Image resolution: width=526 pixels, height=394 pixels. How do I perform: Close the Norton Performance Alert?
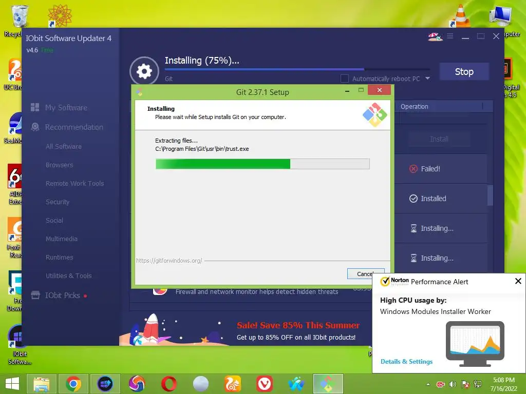[x=518, y=281]
